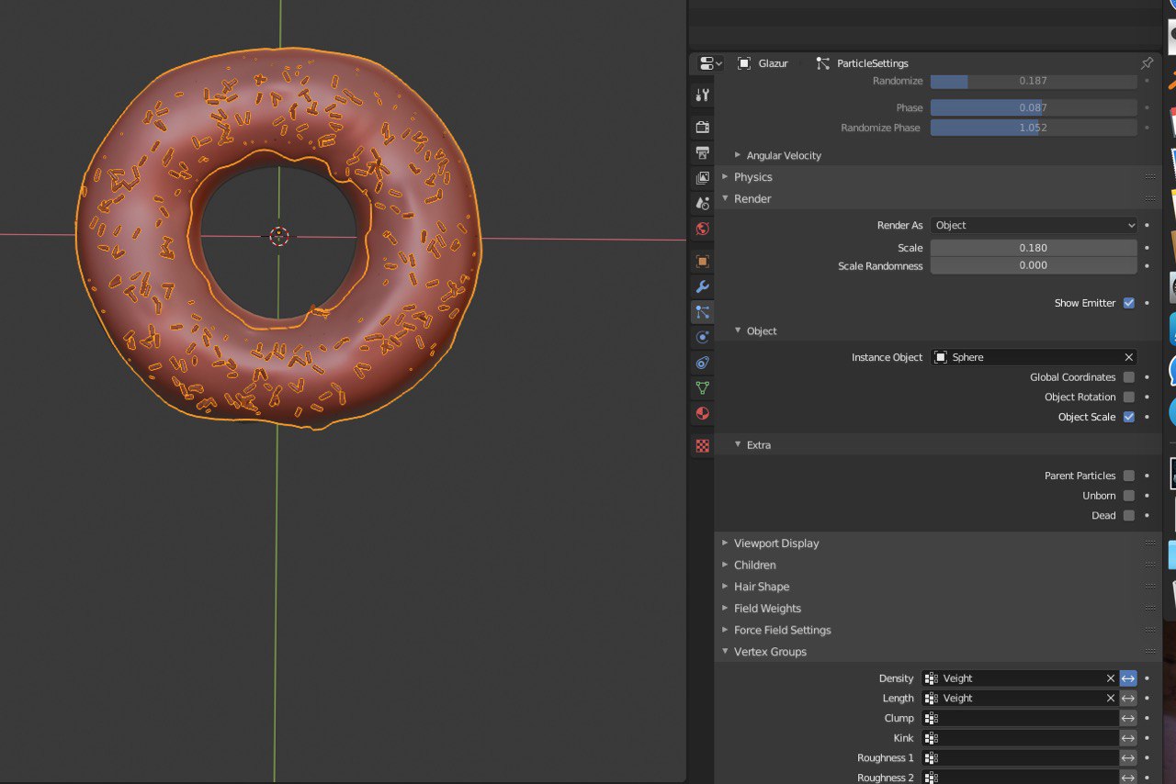Click vertex group icon in Clump field
This screenshot has width=1176, height=784.
tap(932, 718)
